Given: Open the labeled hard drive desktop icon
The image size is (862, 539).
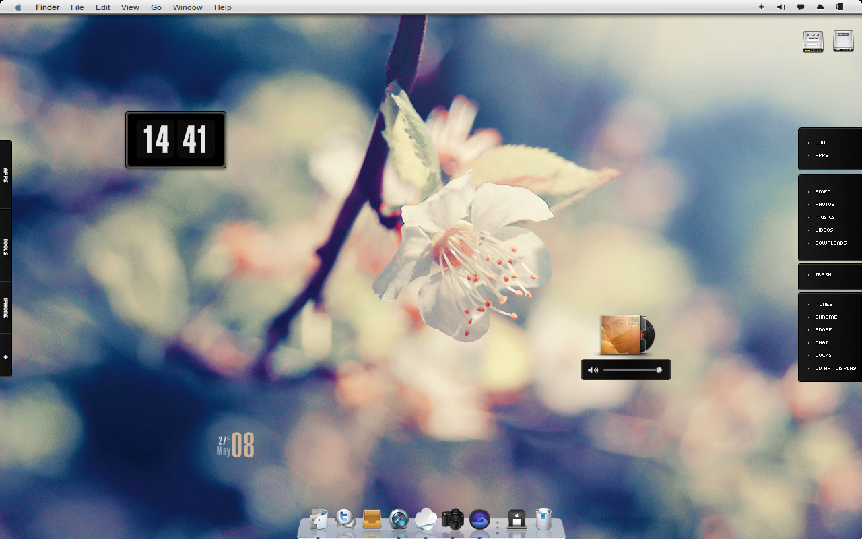Looking at the screenshot, I should pyautogui.click(x=814, y=42).
